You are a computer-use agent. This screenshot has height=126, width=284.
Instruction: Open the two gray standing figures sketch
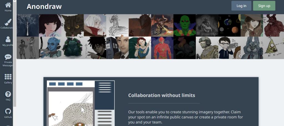(28, 48)
